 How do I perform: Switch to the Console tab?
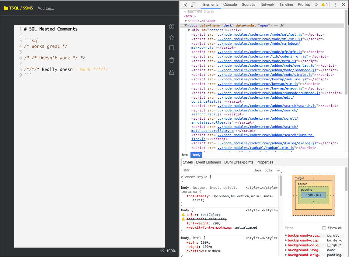(230, 5)
